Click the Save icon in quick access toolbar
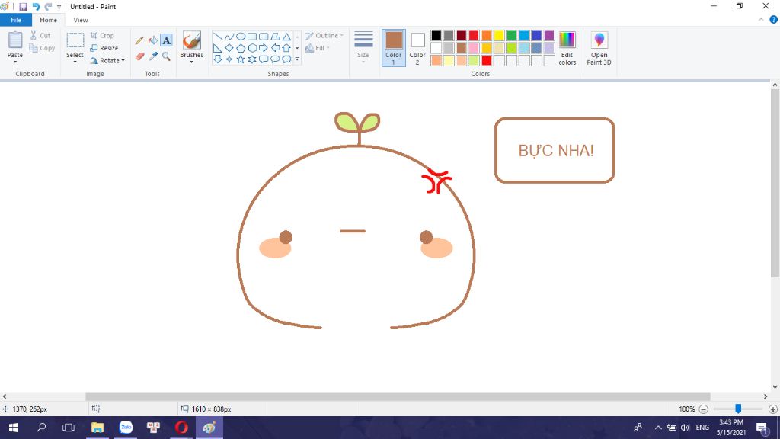Image resolution: width=780 pixels, height=439 pixels. pyautogui.click(x=23, y=6)
